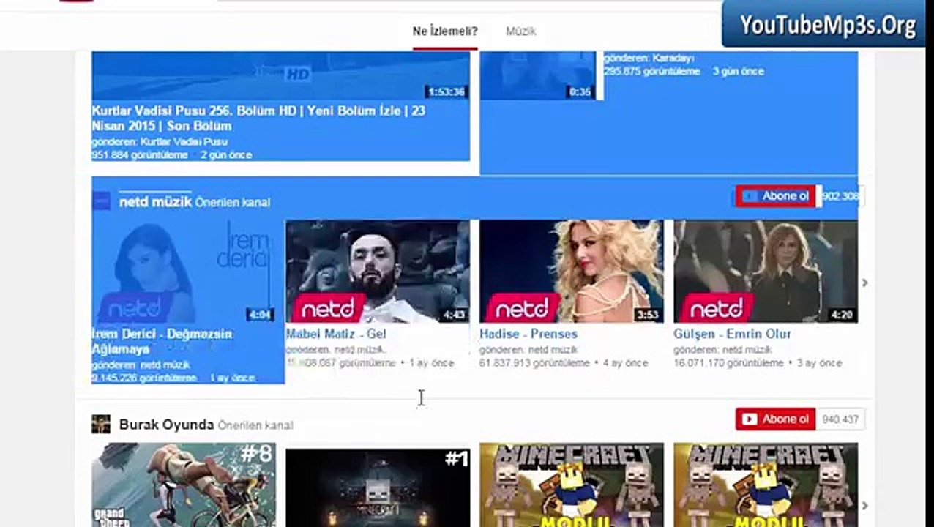The image size is (934, 527).
Task: Play the Kurtlar Vadisi Pusu 1:53:36 thumbnail
Action: pos(280,75)
